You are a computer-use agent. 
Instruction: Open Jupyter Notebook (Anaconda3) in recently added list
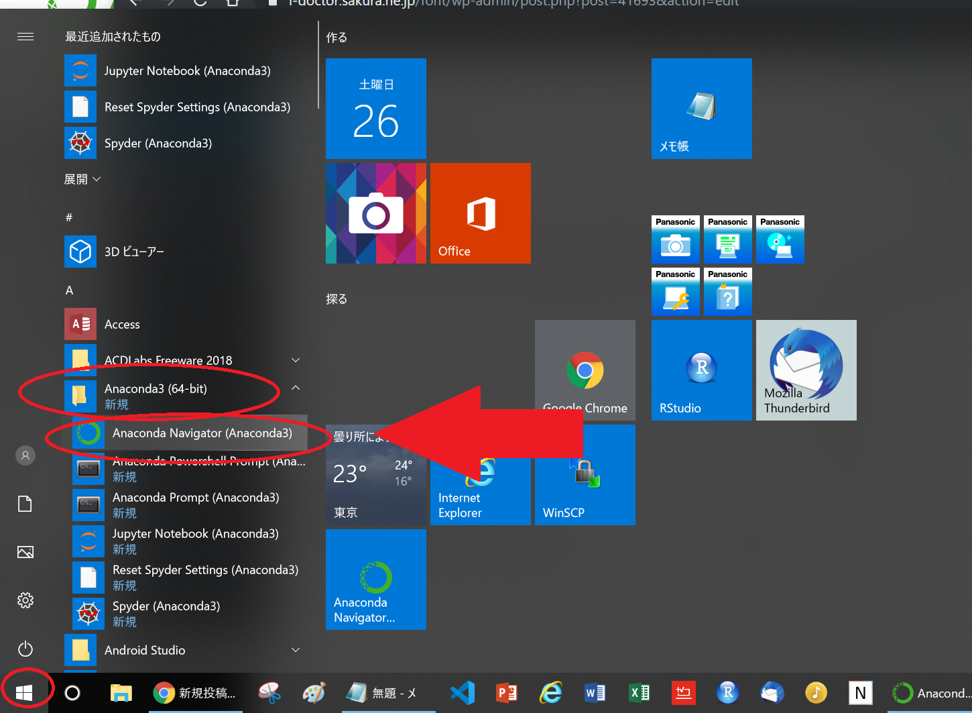tap(186, 70)
